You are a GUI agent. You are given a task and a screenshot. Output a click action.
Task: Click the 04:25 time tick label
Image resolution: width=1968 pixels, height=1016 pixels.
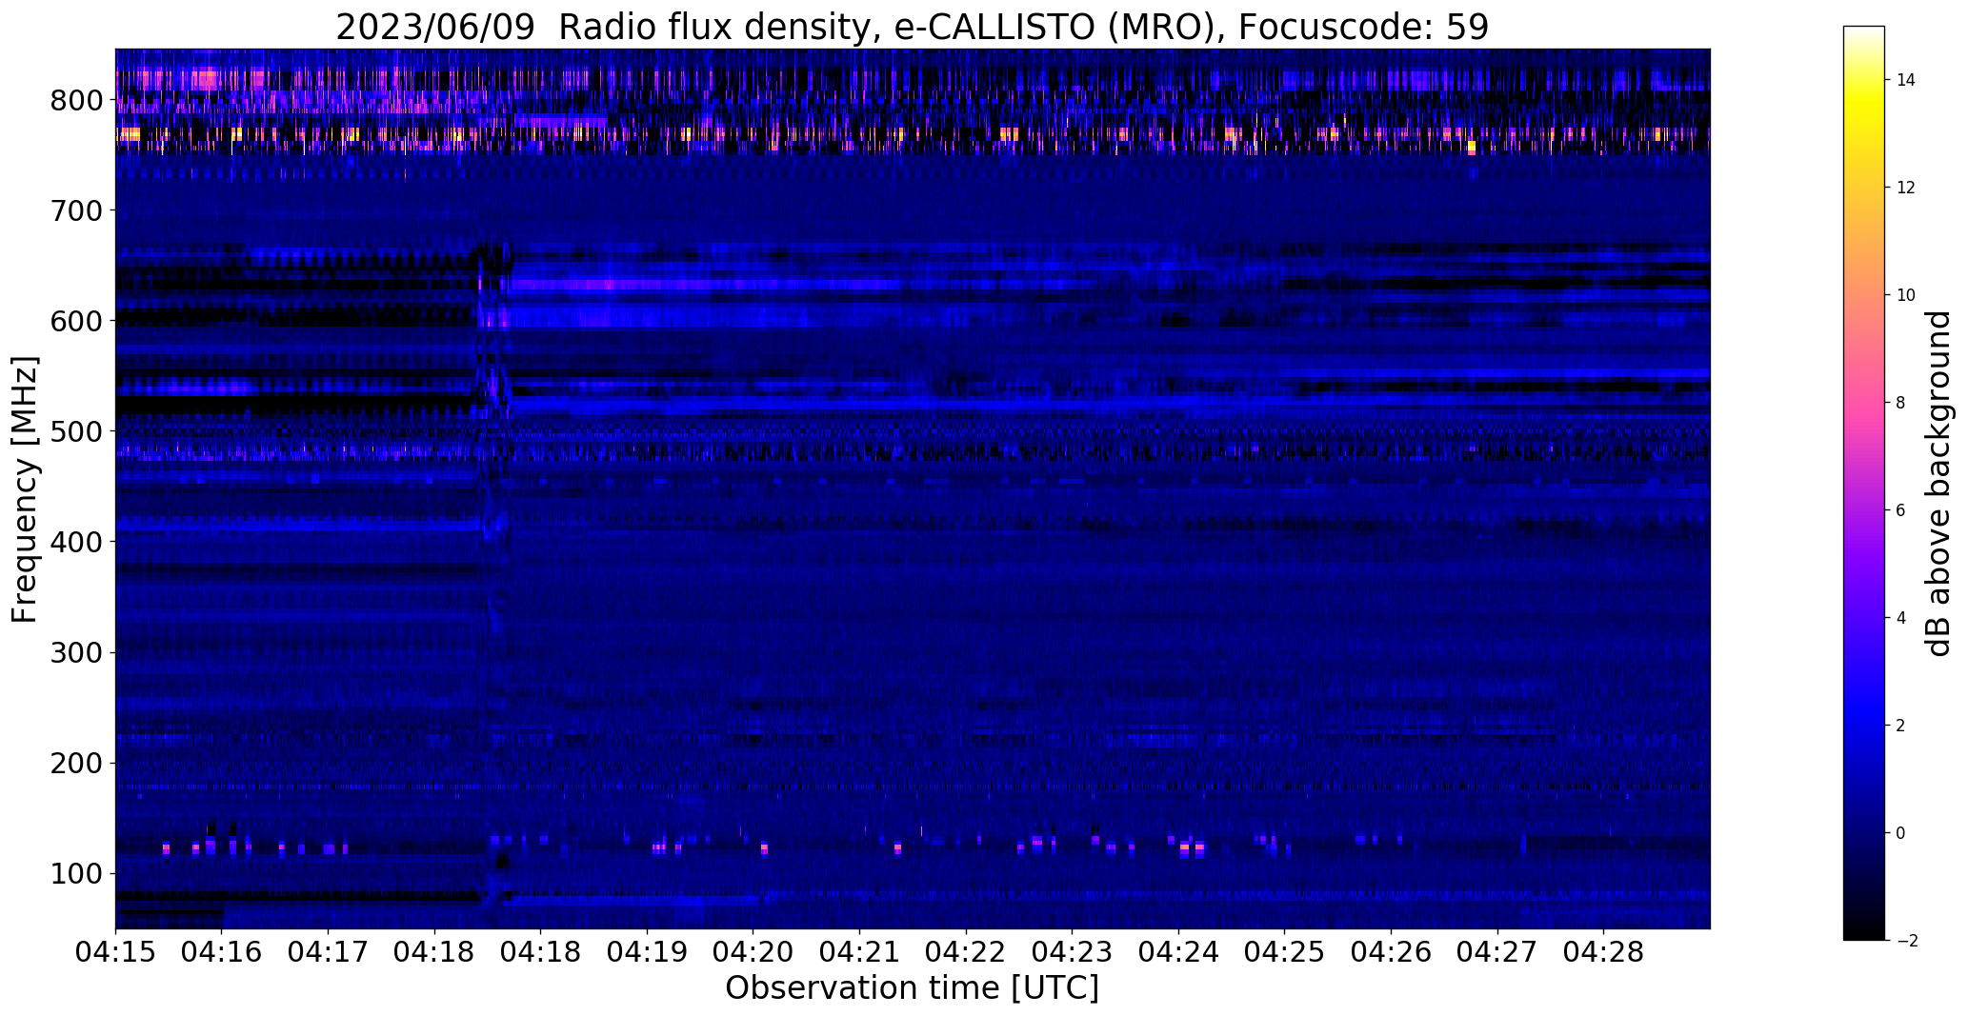click(x=1285, y=952)
